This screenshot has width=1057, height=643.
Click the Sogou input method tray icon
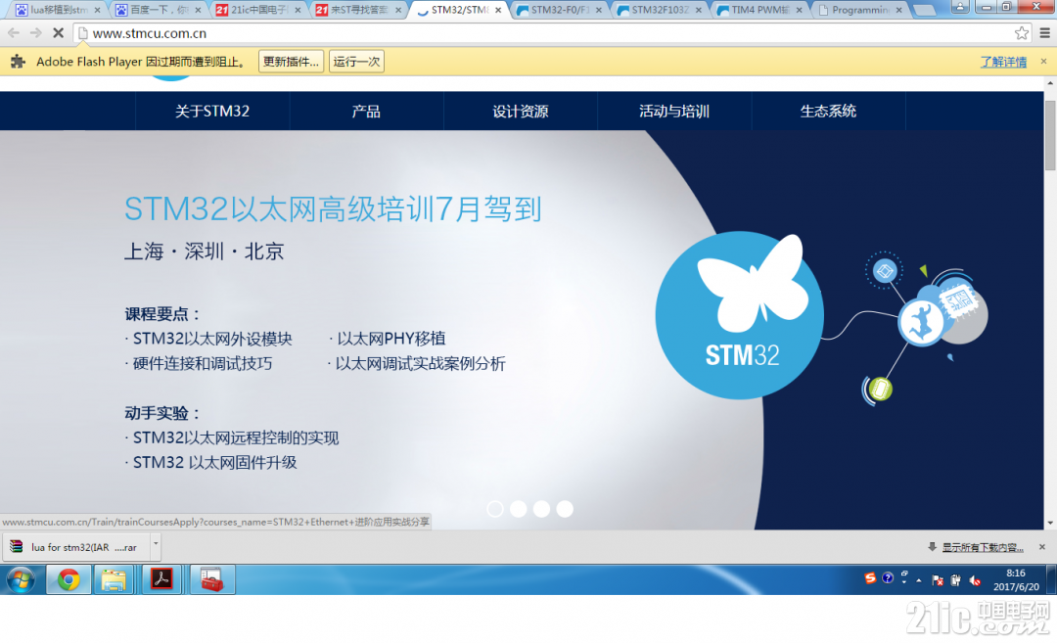click(x=870, y=578)
